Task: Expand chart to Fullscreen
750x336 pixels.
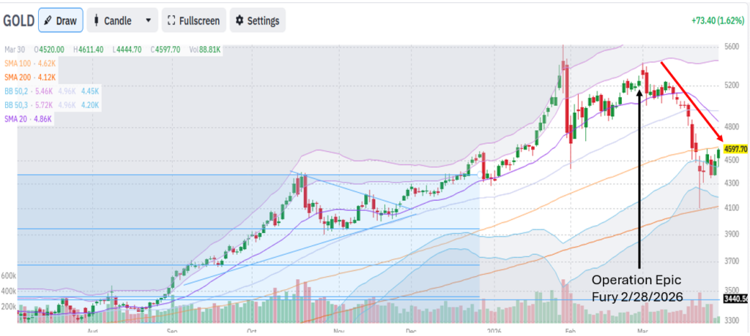Action: (193, 20)
